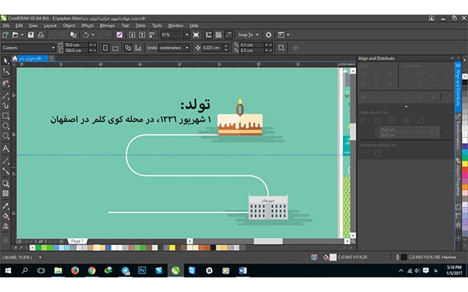Select the Rectangle tool
Image resolution: width=468 pixels, height=292 pixels.
tap(5, 115)
